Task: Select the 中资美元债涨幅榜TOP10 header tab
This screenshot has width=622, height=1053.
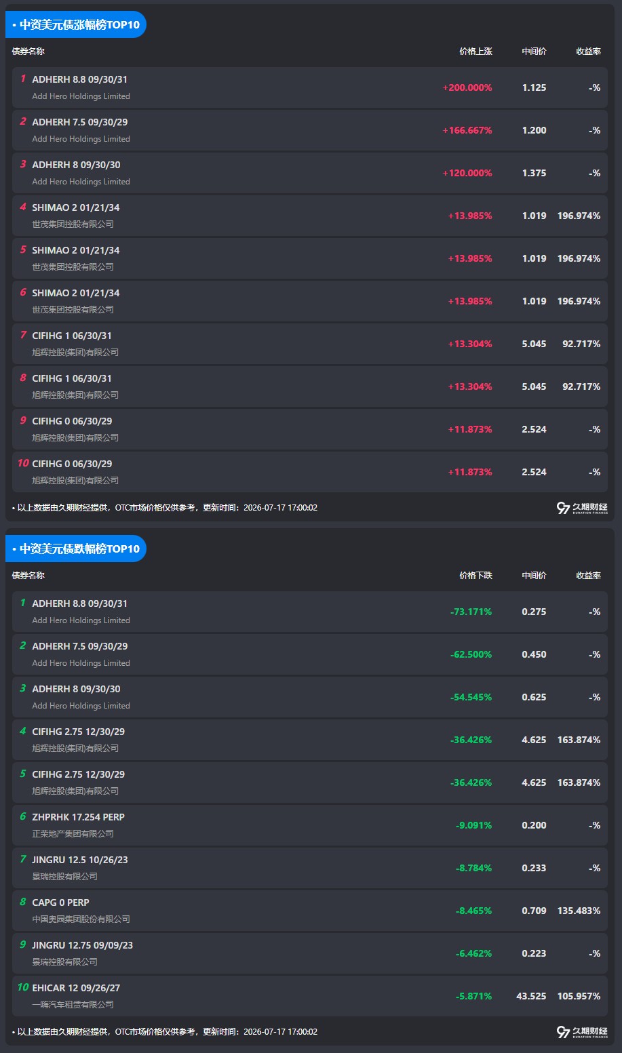Action: [x=76, y=24]
